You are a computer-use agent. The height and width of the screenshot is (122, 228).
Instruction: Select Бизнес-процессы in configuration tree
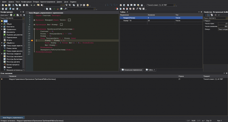tap(13, 65)
